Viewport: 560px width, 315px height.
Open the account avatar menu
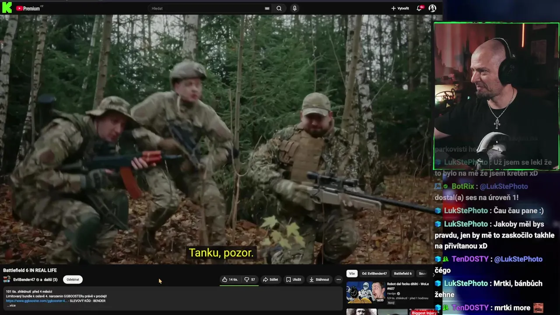[x=432, y=8]
